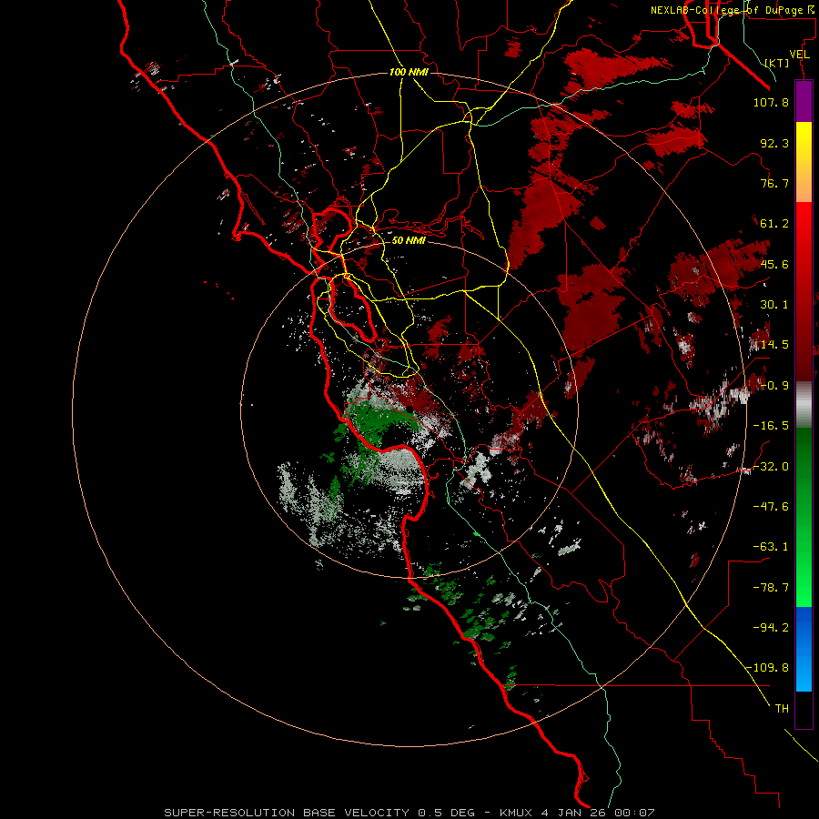Select the -78.7 velocity scale value

pyautogui.click(x=771, y=588)
